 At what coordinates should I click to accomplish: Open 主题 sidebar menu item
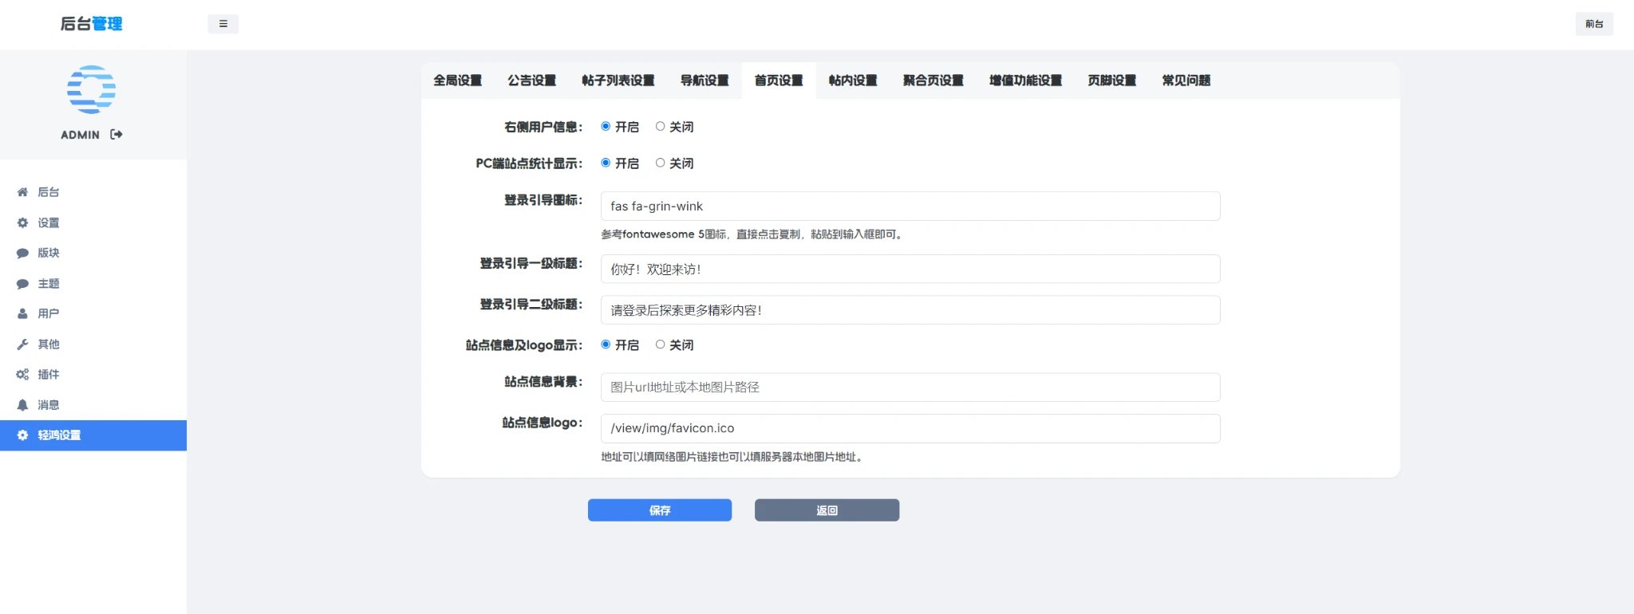93,284
